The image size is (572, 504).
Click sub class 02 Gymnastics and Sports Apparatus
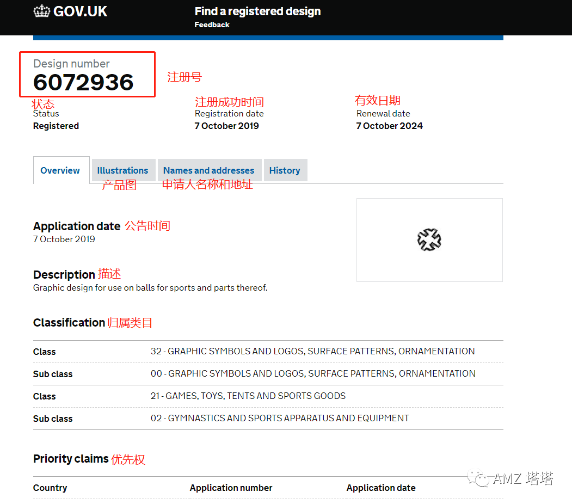pos(268,419)
